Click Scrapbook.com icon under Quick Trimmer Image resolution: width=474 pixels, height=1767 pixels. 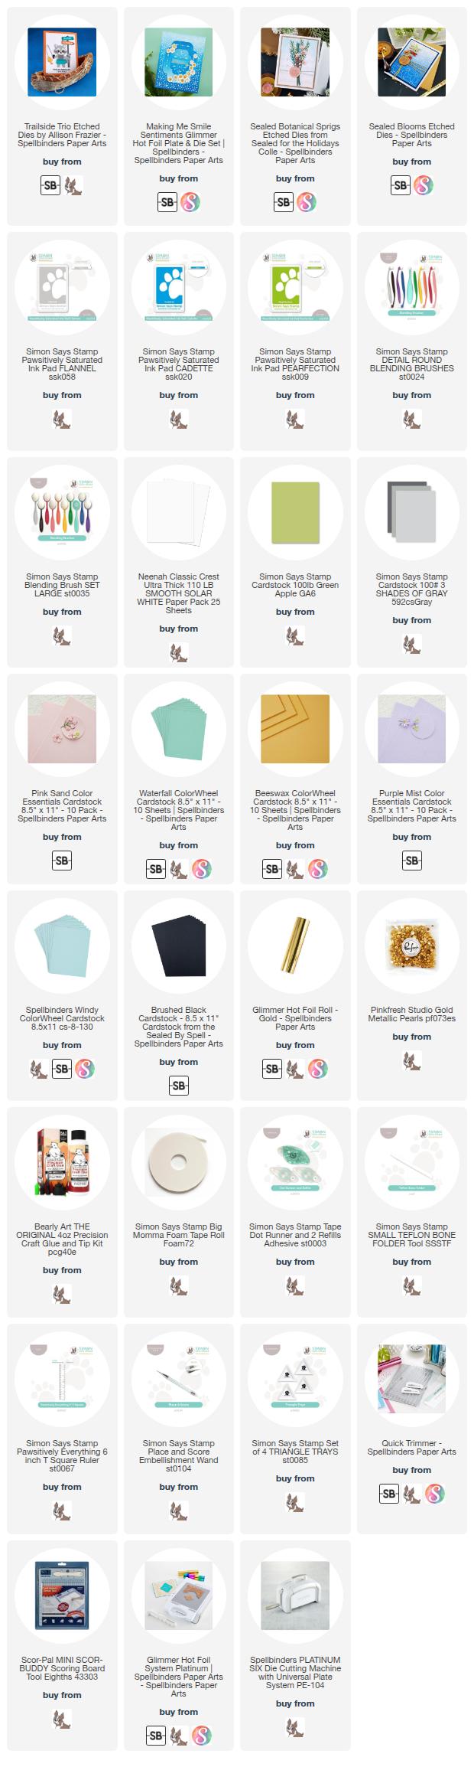[x=435, y=1494]
